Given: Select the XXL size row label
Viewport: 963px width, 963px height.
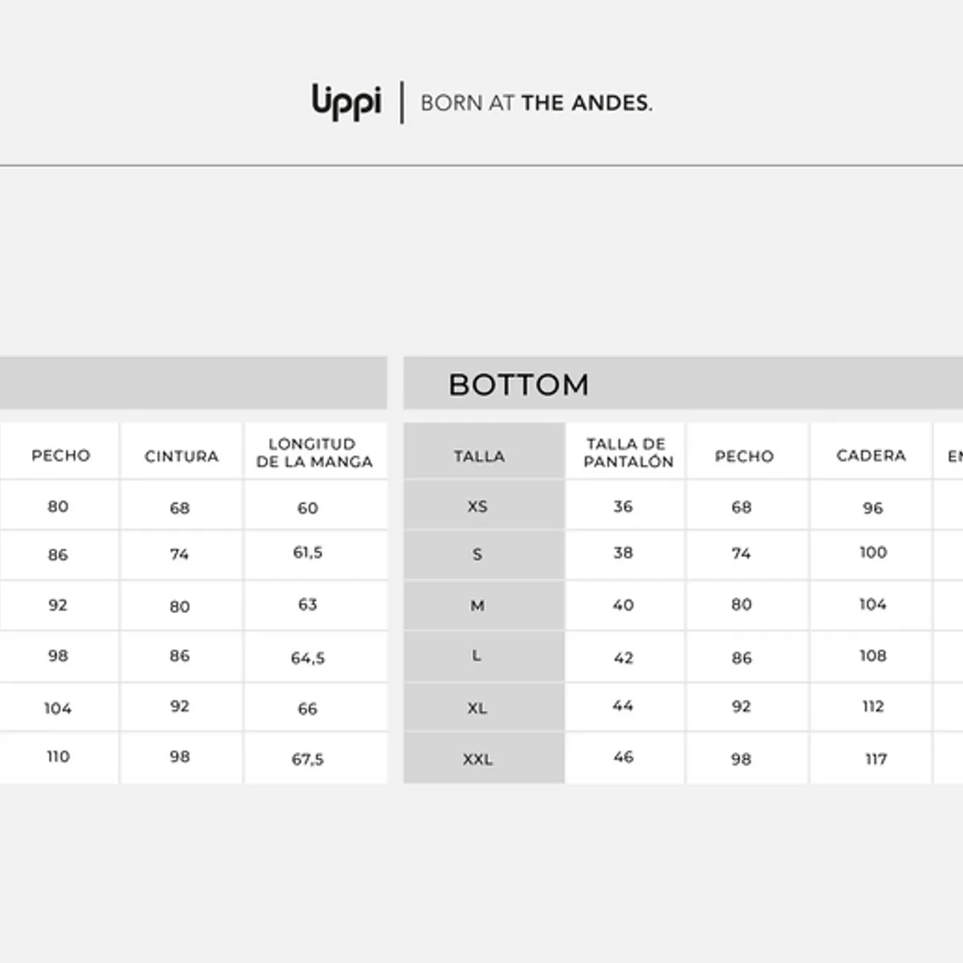Looking at the screenshot, I should (477, 758).
